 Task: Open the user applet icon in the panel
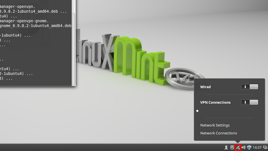coord(226,147)
